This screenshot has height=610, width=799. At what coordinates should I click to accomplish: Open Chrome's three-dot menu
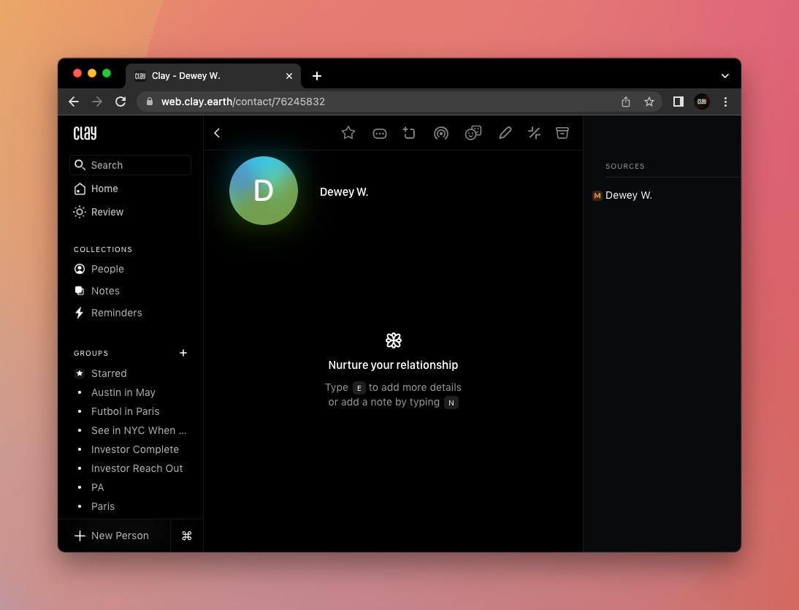tap(725, 102)
